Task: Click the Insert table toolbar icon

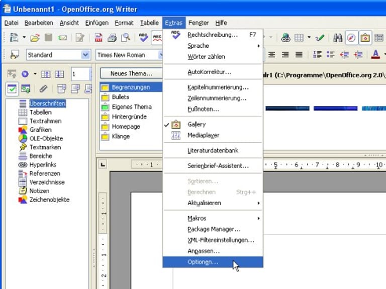Action: [299, 38]
